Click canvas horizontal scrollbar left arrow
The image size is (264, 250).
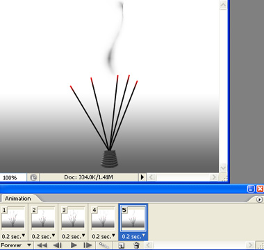tap(151, 177)
